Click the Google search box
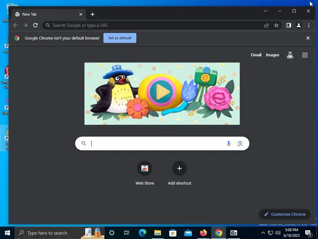Image resolution: width=318 pixels, height=239 pixels. (x=162, y=143)
